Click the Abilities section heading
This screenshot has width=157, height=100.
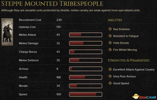[115, 20]
